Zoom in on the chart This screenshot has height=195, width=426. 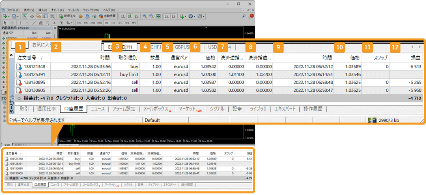point(144,16)
